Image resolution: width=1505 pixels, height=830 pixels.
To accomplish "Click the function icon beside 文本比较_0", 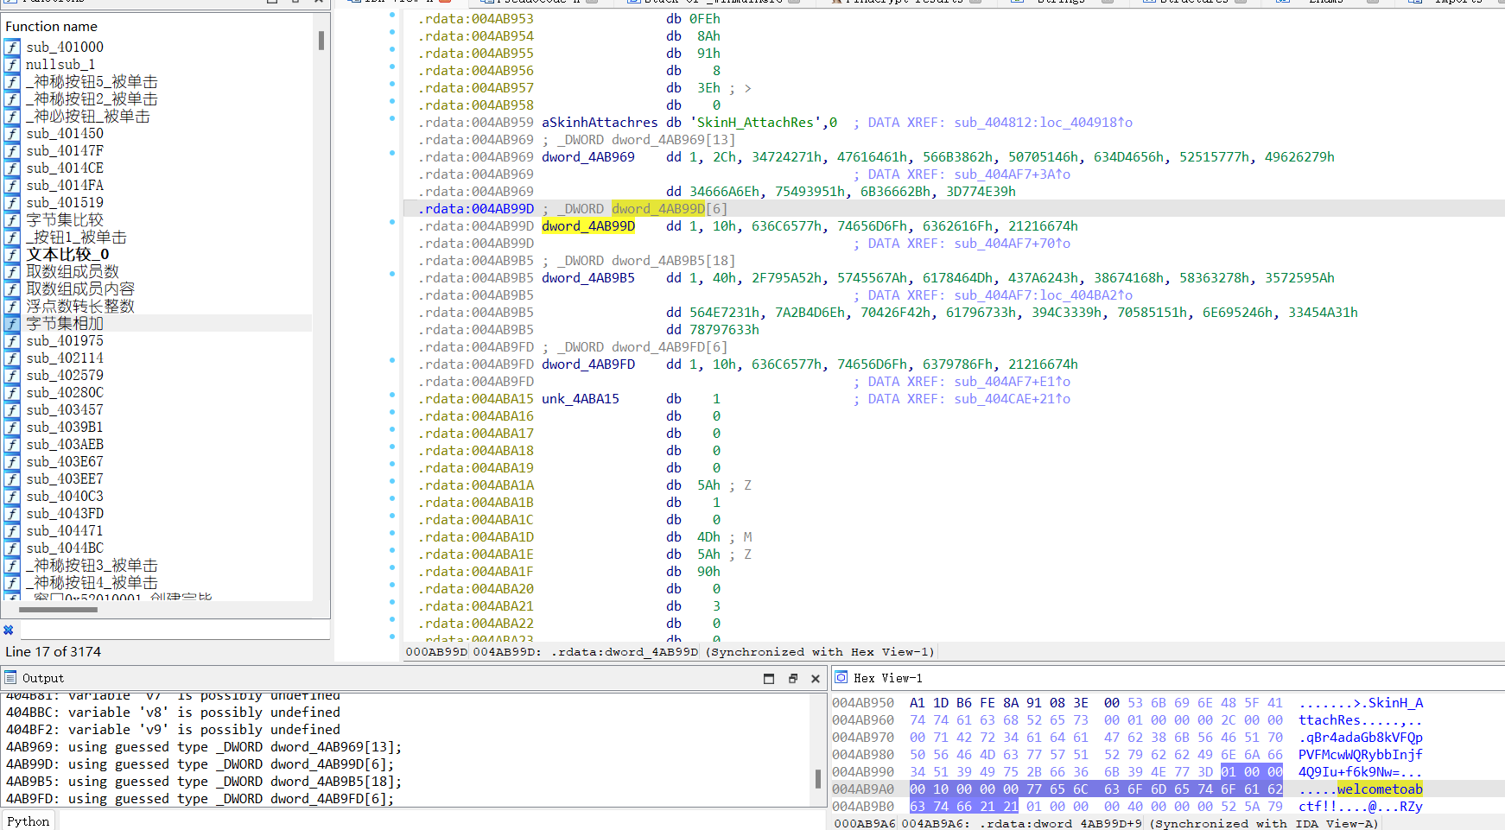I will (x=12, y=255).
